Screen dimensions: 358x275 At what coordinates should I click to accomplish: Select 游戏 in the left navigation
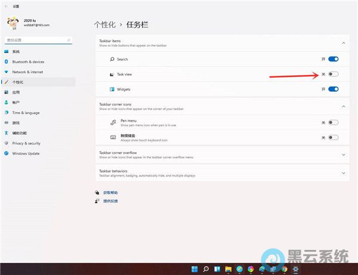pyautogui.click(x=16, y=123)
